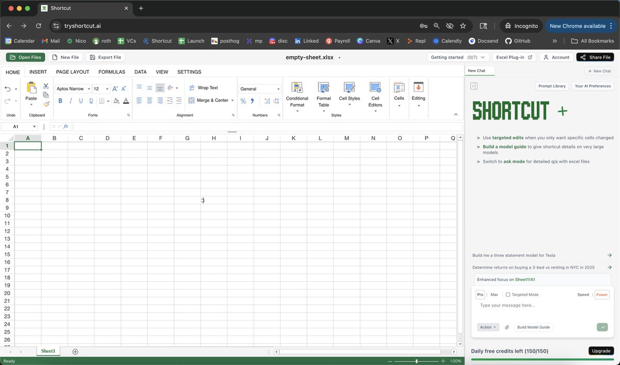Image resolution: width=620 pixels, height=365 pixels.
Task: Click the Copy icon in Clipboard group
Action: (46, 95)
